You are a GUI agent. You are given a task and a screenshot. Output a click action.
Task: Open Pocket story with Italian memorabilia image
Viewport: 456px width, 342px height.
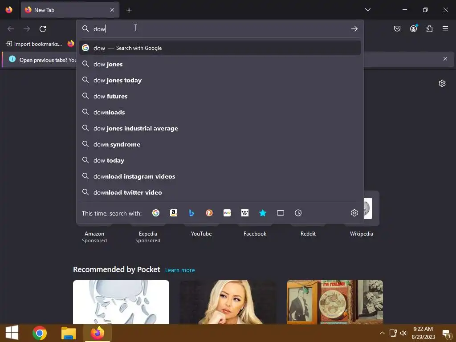tap(335, 302)
